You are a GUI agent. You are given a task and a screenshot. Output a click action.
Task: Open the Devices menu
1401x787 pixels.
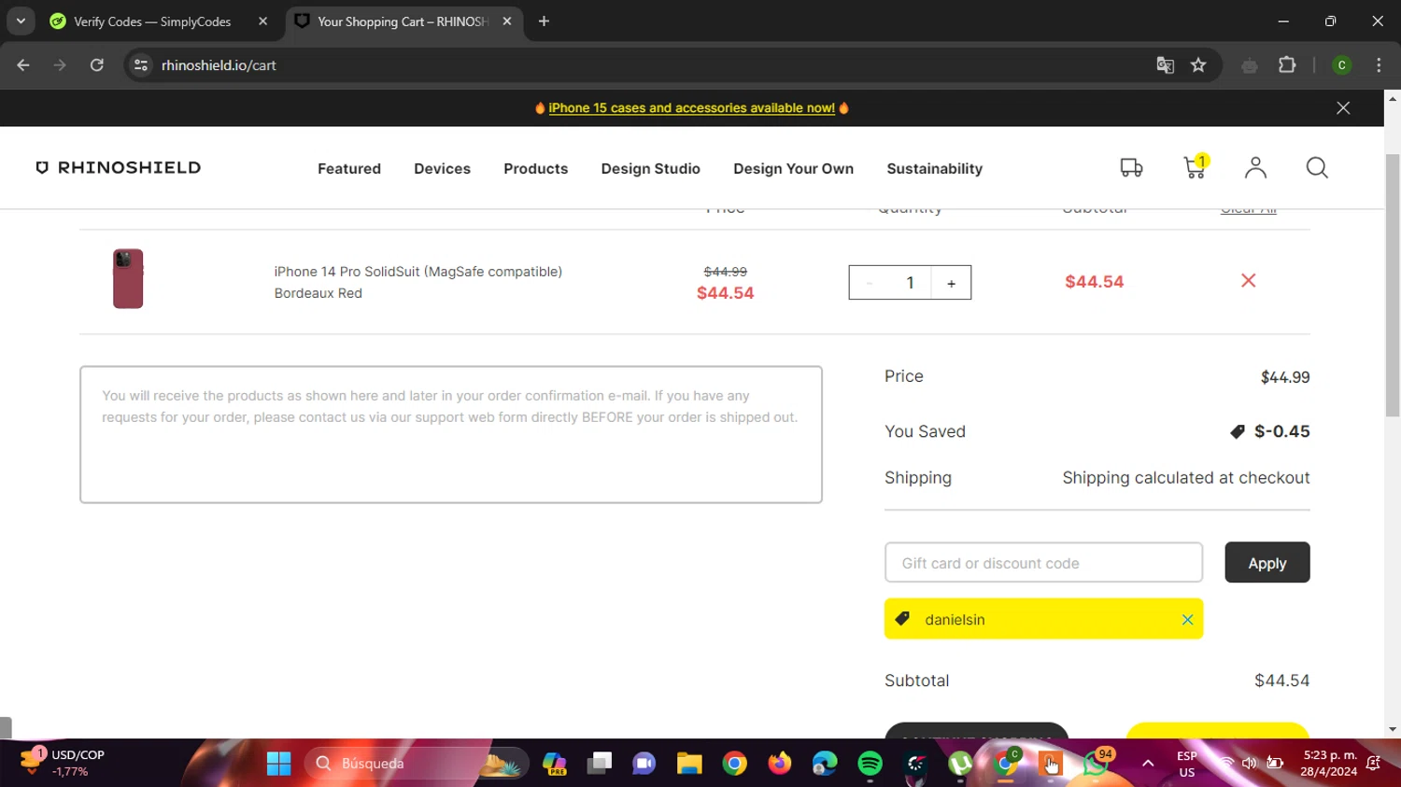point(442,169)
